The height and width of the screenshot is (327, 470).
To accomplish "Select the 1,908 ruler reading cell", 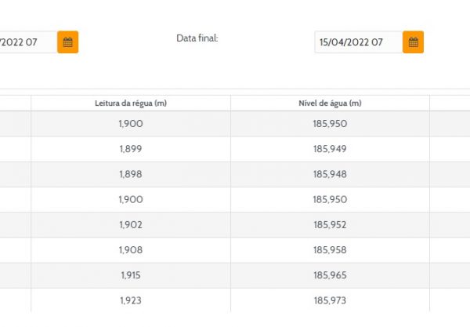I will point(131,249).
